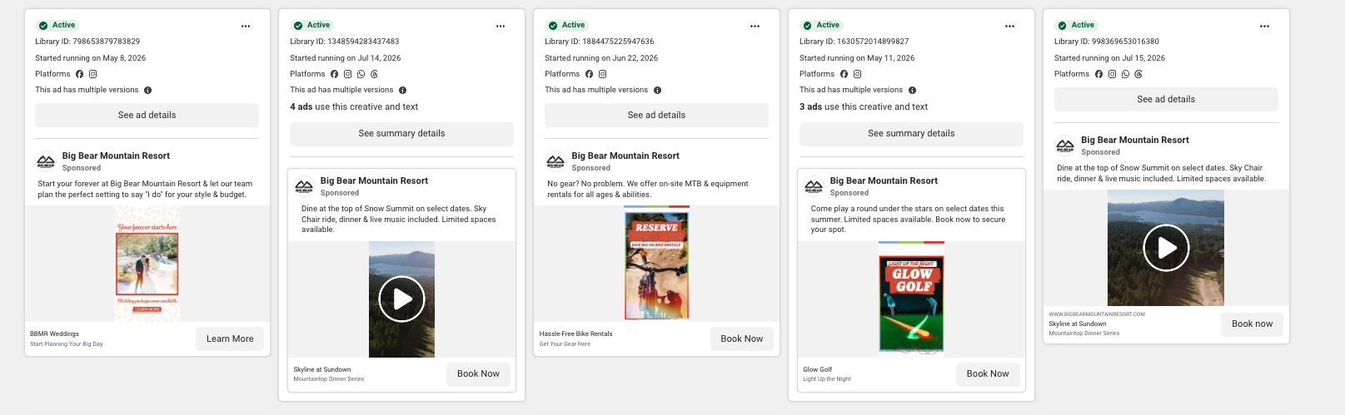Play the video in ad 998369653016380
Image resolution: width=1345 pixels, height=415 pixels.
(x=1166, y=248)
